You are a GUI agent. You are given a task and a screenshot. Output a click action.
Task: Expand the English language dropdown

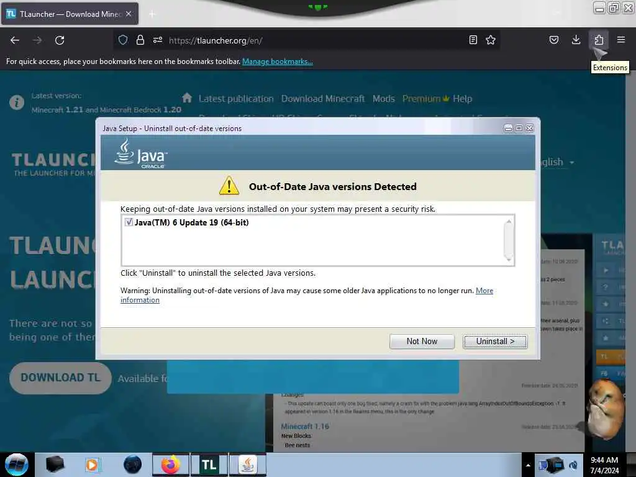click(558, 162)
